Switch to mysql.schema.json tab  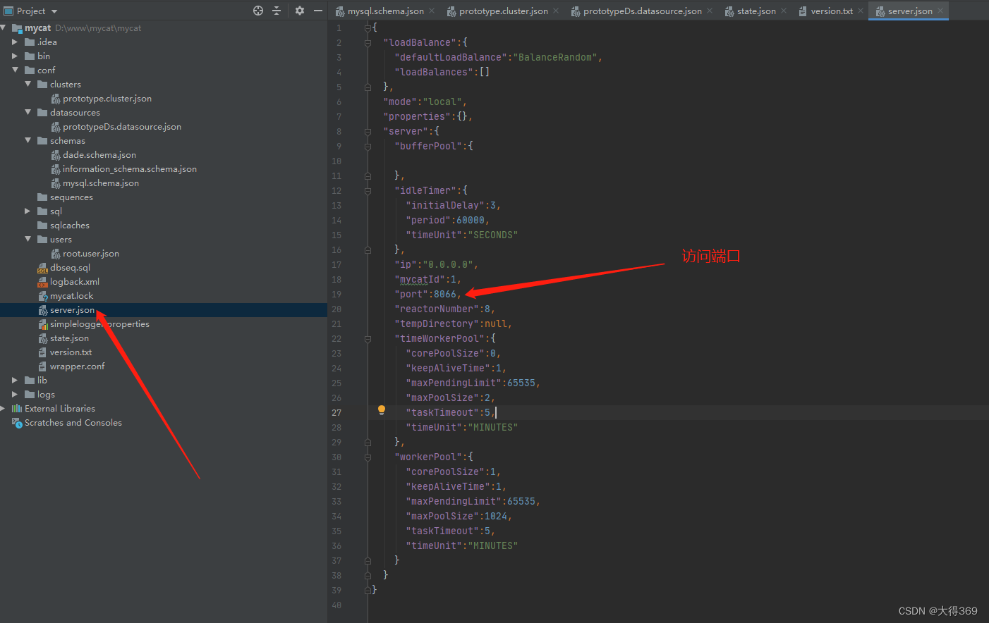tap(385, 11)
